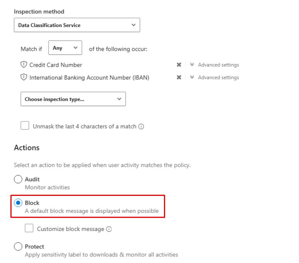
Task: Check the Customize block message box
Action: [29, 228]
